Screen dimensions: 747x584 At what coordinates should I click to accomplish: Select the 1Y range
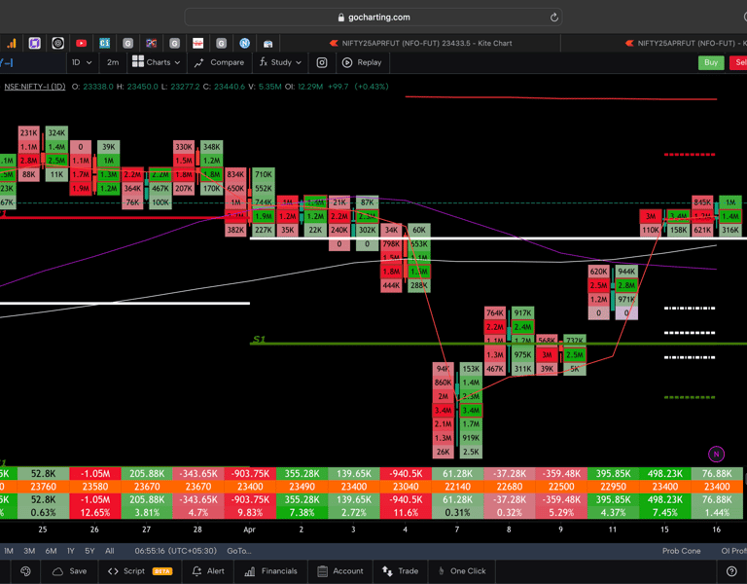coord(70,551)
